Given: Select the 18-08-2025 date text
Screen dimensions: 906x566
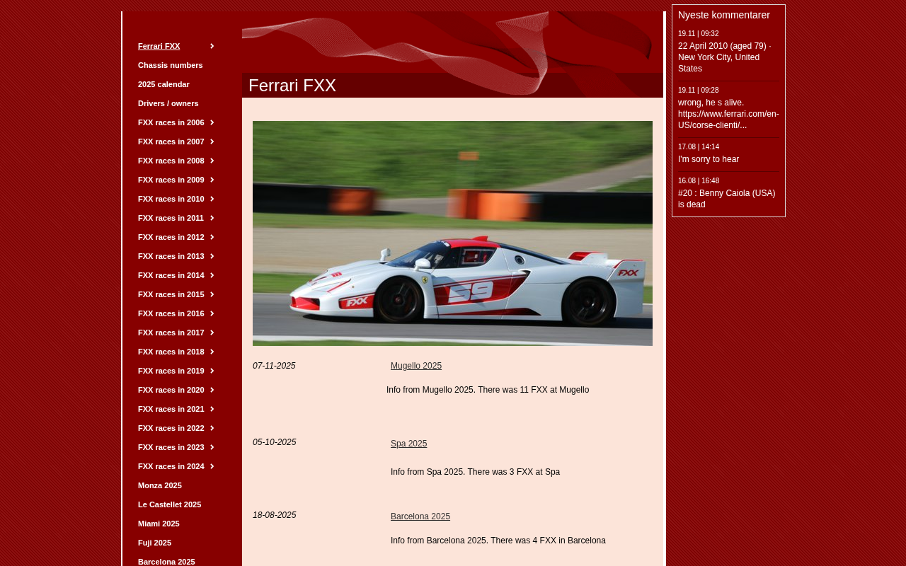Looking at the screenshot, I should [x=275, y=515].
